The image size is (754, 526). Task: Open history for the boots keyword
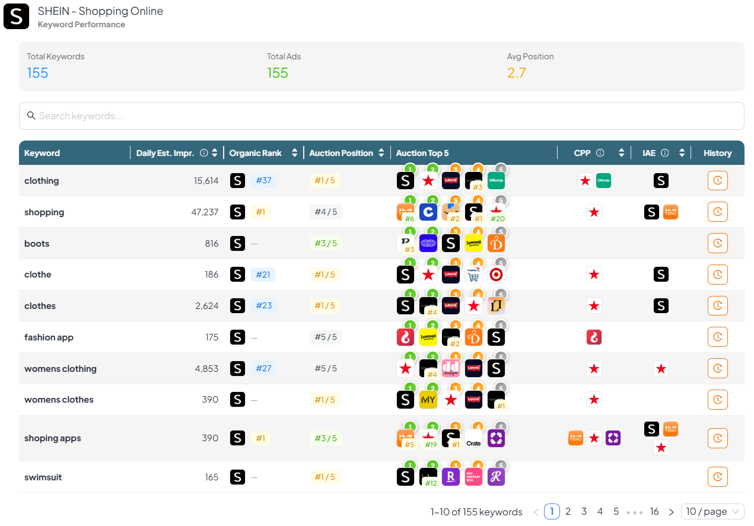(x=717, y=243)
